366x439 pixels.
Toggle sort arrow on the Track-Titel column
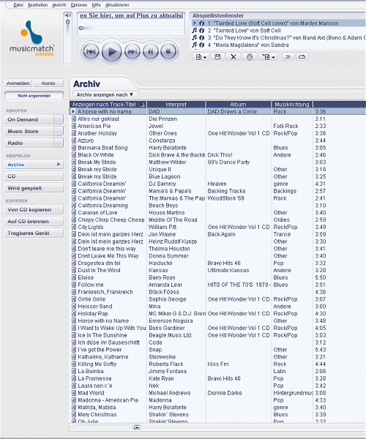(143, 105)
